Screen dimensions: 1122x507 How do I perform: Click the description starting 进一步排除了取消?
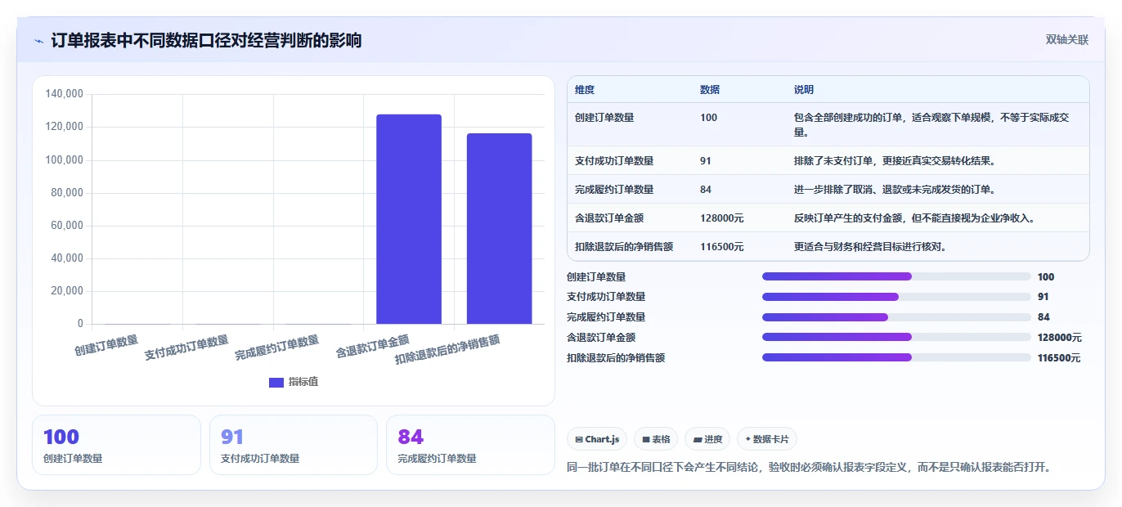point(895,190)
